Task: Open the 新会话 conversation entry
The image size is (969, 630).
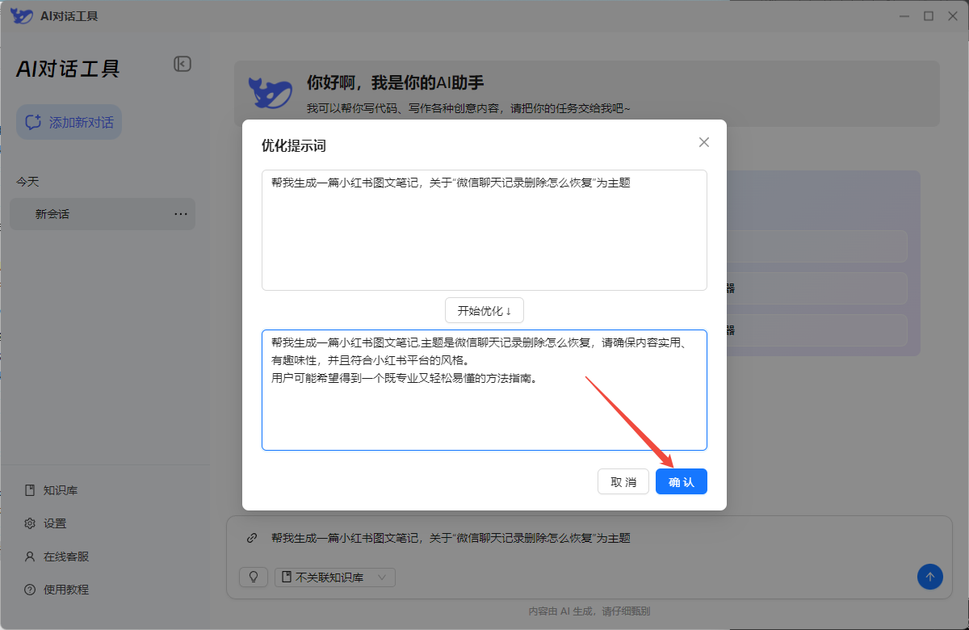Action: (x=103, y=214)
